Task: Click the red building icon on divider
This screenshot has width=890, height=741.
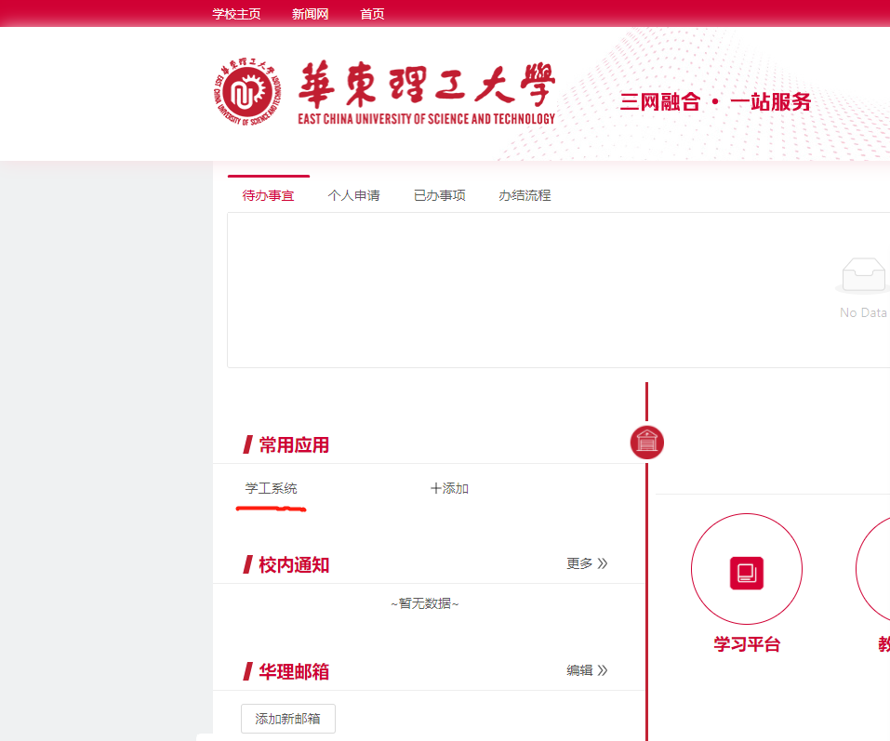Action: coord(646,442)
